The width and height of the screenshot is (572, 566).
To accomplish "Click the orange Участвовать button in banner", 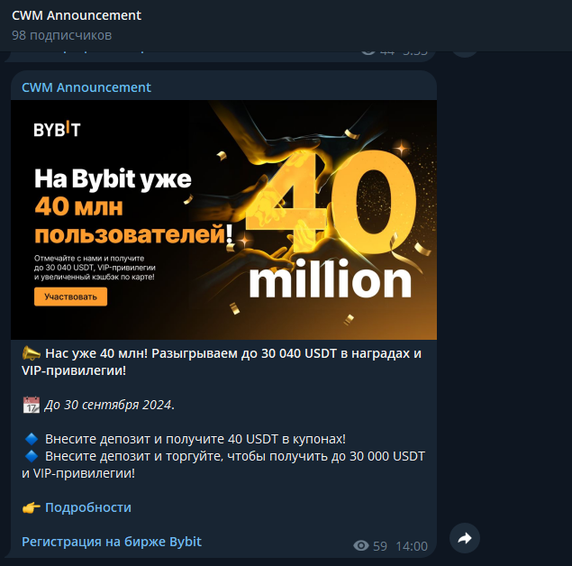I will point(71,297).
